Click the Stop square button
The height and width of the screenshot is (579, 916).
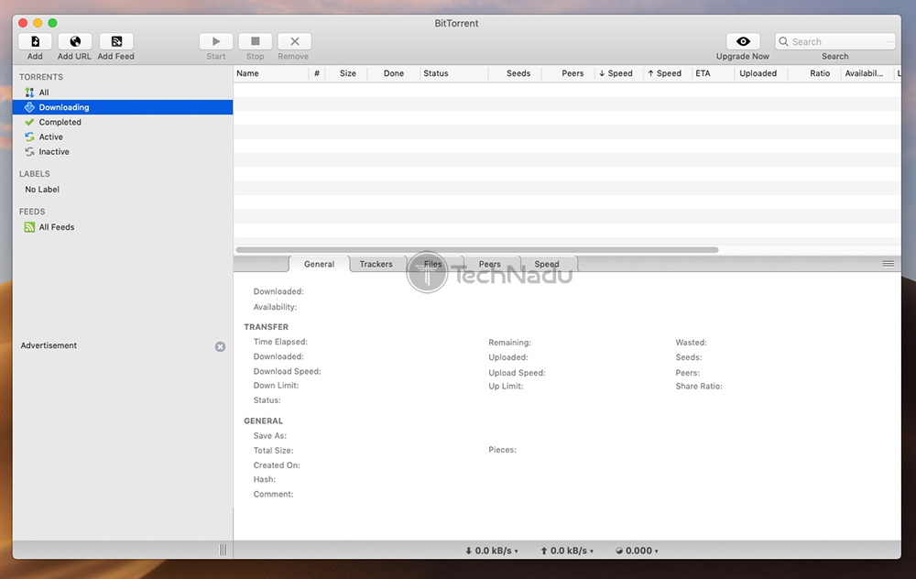click(x=256, y=41)
